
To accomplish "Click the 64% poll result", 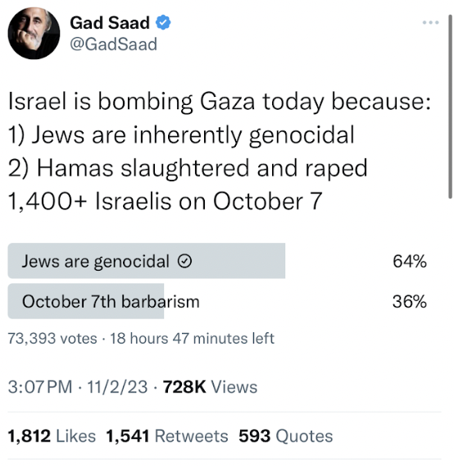I will point(410,262).
